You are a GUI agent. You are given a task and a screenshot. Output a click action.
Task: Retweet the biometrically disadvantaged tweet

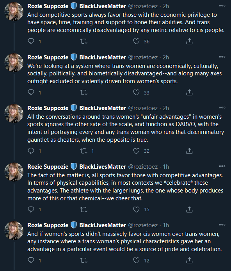pyautogui.click(x=84, y=93)
